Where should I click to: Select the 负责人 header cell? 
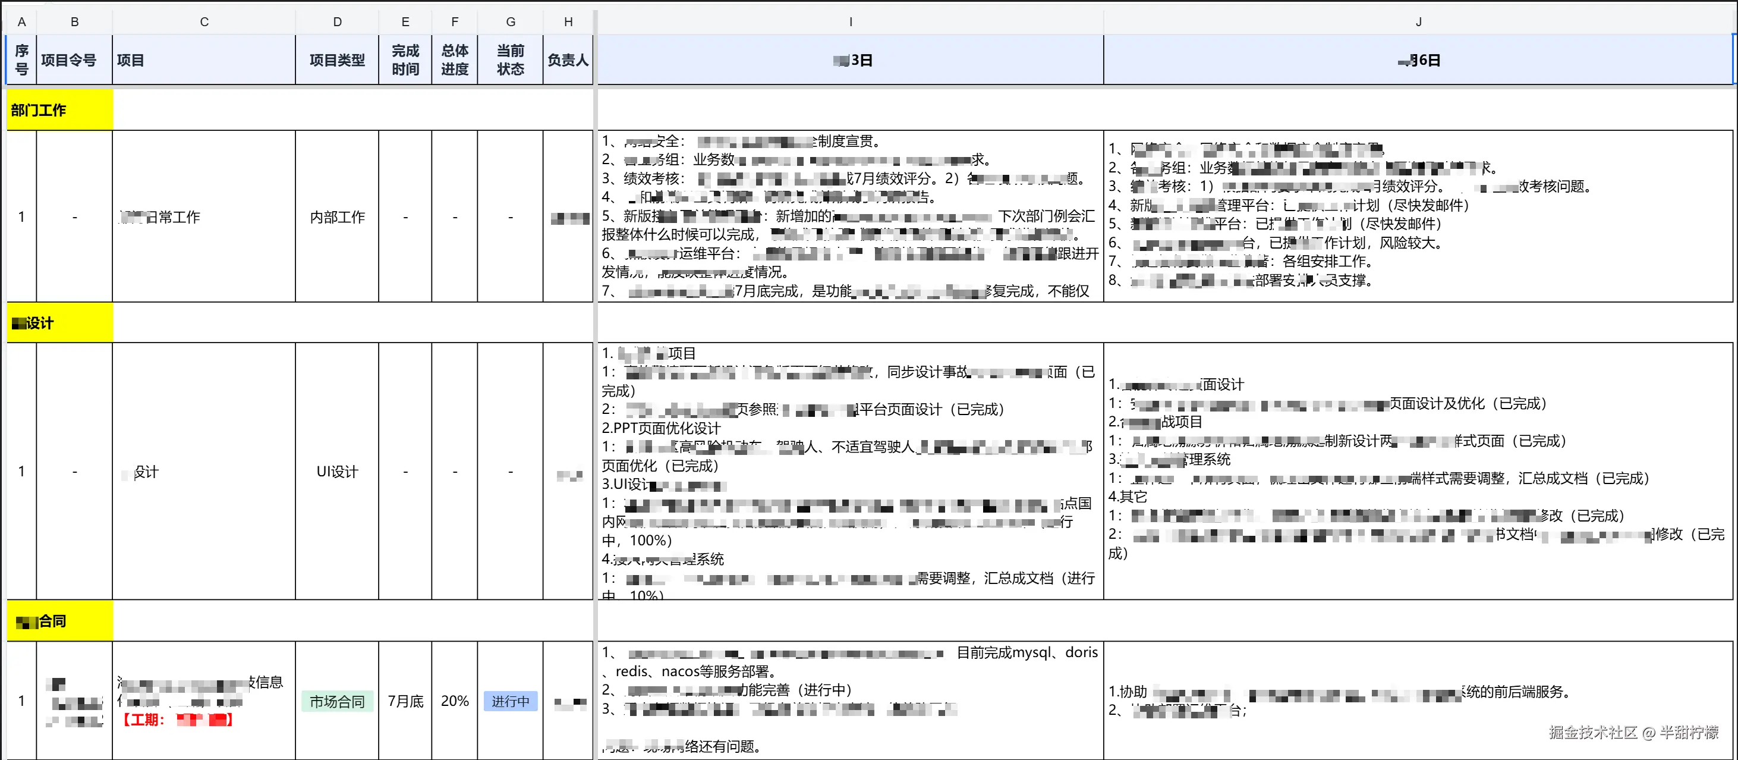(568, 60)
